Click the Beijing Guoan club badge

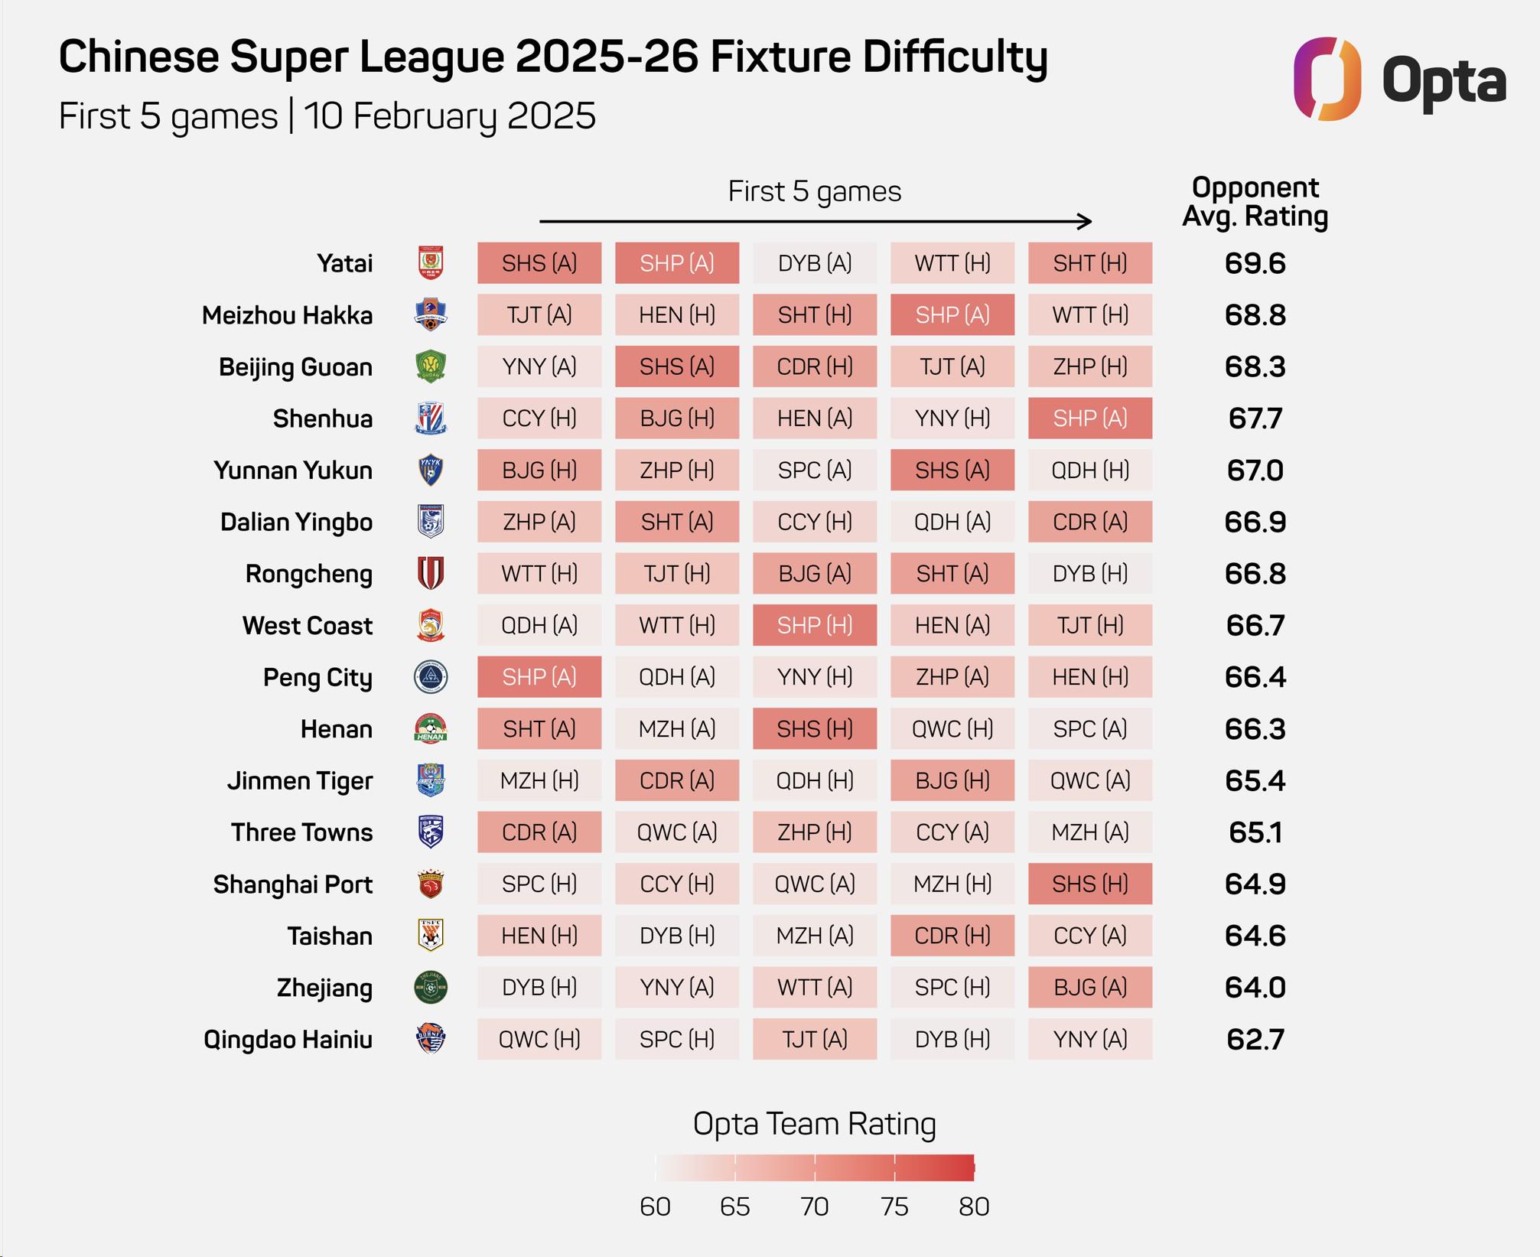coord(431,366)
